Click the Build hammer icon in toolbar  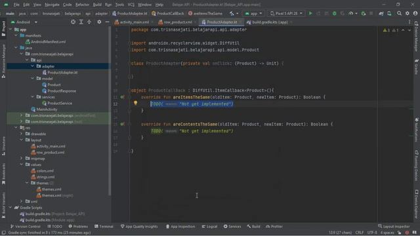click(x=232, y=13)
